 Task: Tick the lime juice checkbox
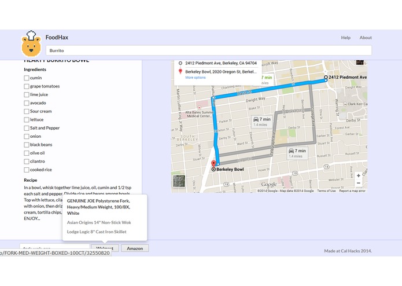(27, 94)
